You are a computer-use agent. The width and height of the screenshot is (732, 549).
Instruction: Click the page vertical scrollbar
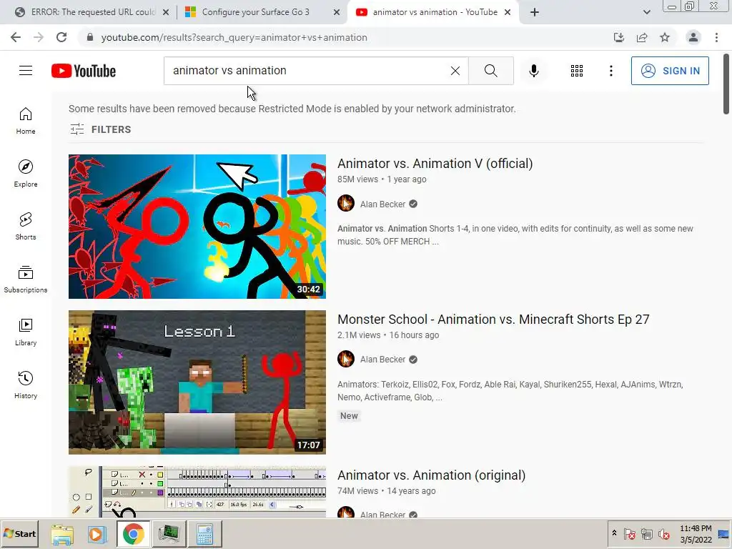pyautogui.click(x=726, y=84)
